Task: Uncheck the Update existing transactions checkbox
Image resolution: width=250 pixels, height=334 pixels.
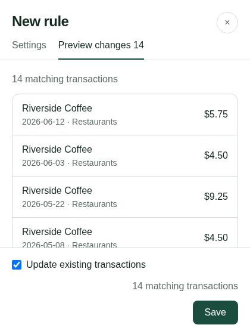Action: [17, 265]
